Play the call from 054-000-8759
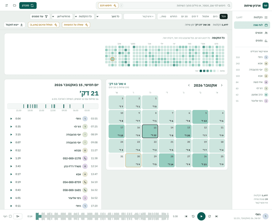Image resolution: width=272 pixels, height=223 pixels. (x=11, y=182)
